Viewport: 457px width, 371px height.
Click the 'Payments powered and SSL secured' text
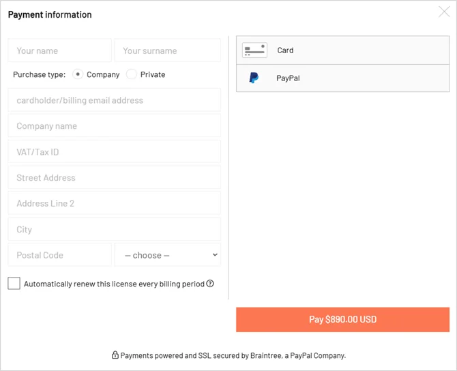[233, 355]
